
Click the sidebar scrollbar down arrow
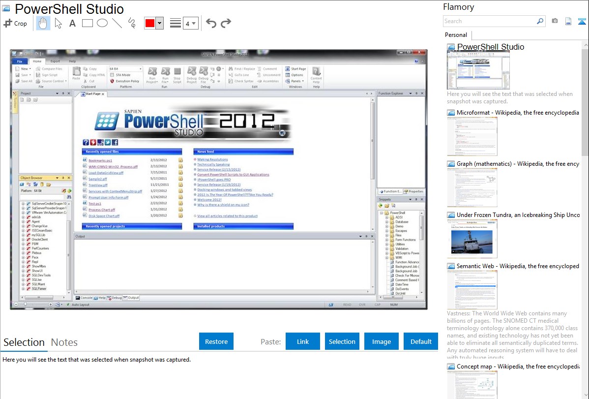point(585,395)
